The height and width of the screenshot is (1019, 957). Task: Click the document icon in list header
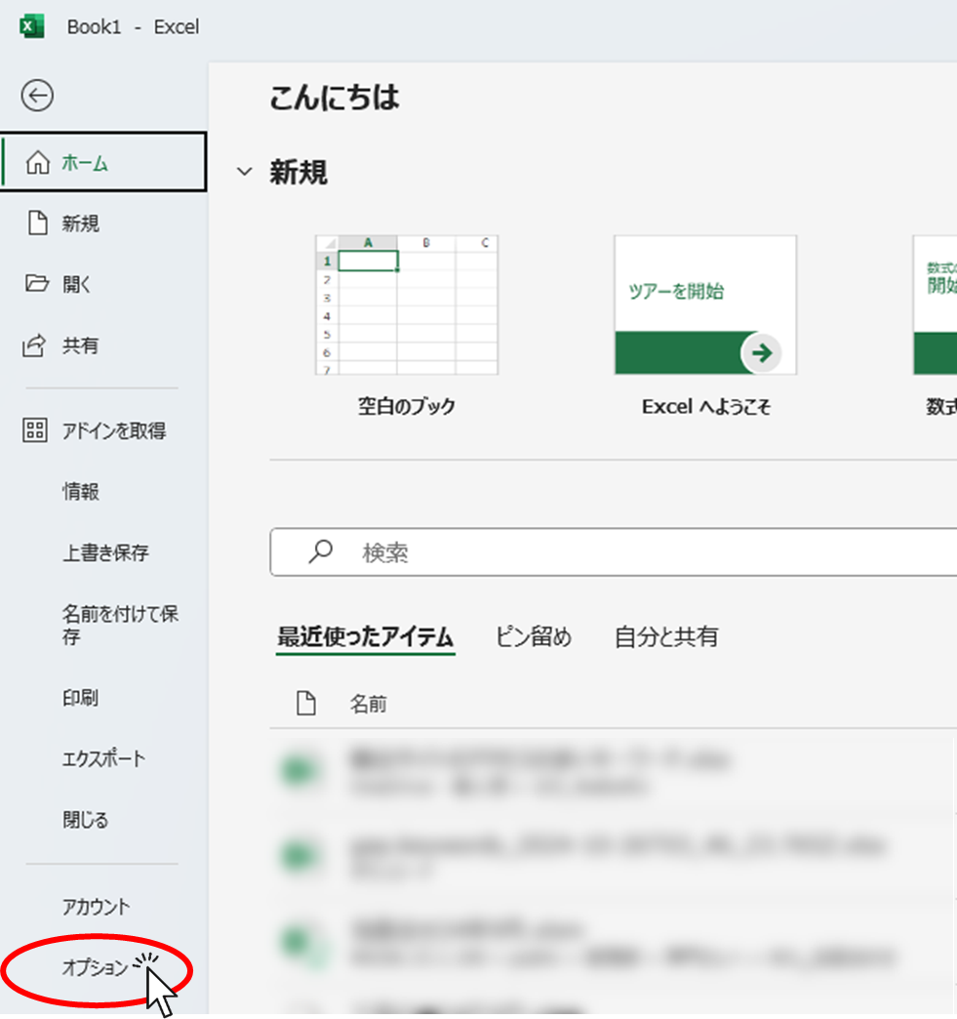tap(306, 703)
